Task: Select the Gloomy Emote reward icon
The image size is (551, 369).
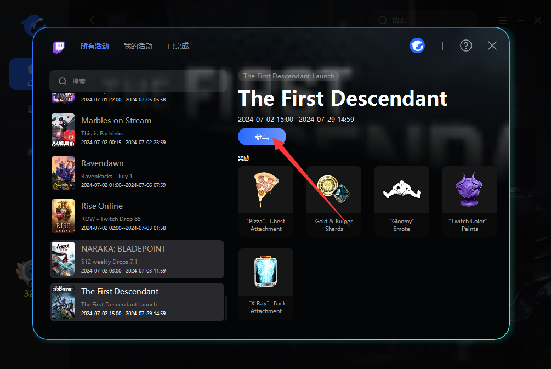Action: tap(402, 190)
